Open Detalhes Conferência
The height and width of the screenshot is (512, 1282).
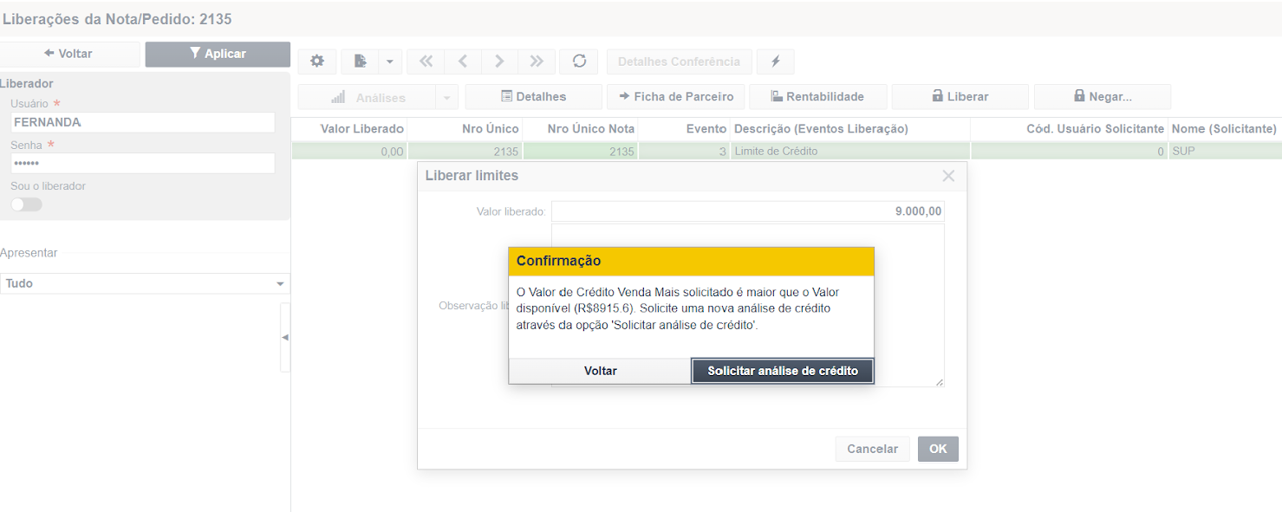(x=679, y=62)
